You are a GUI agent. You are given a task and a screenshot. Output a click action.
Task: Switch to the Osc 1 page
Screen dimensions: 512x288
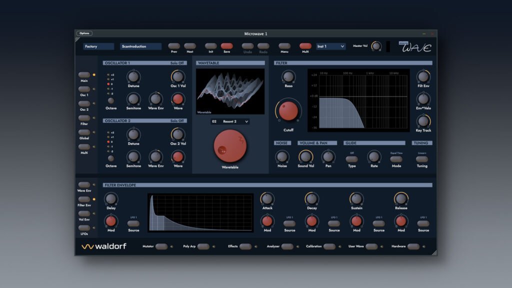pos(84,89)
